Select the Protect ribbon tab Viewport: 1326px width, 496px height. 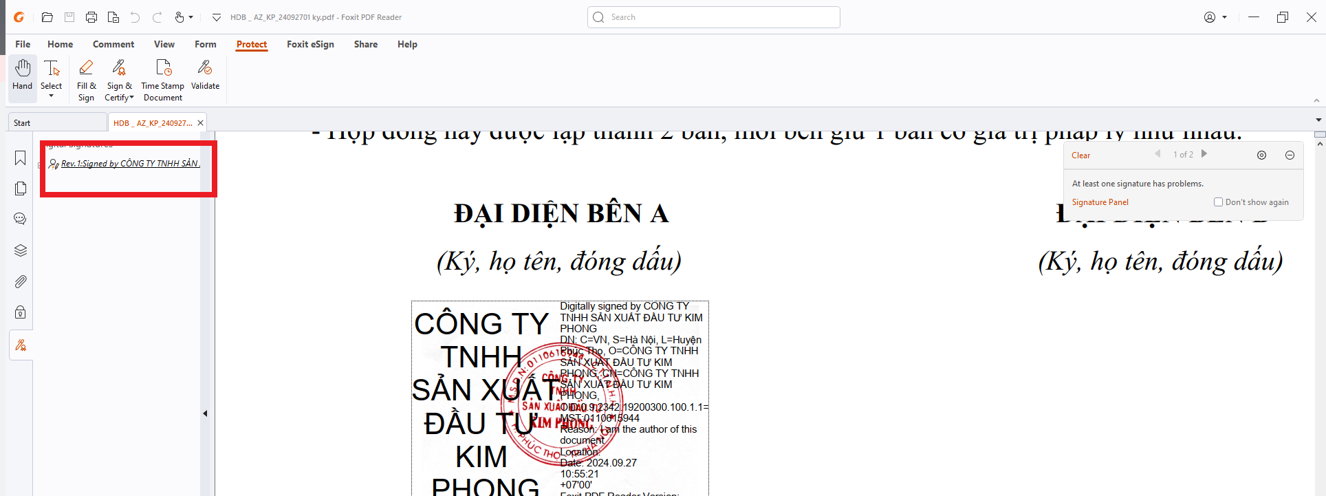coord(252,45)
